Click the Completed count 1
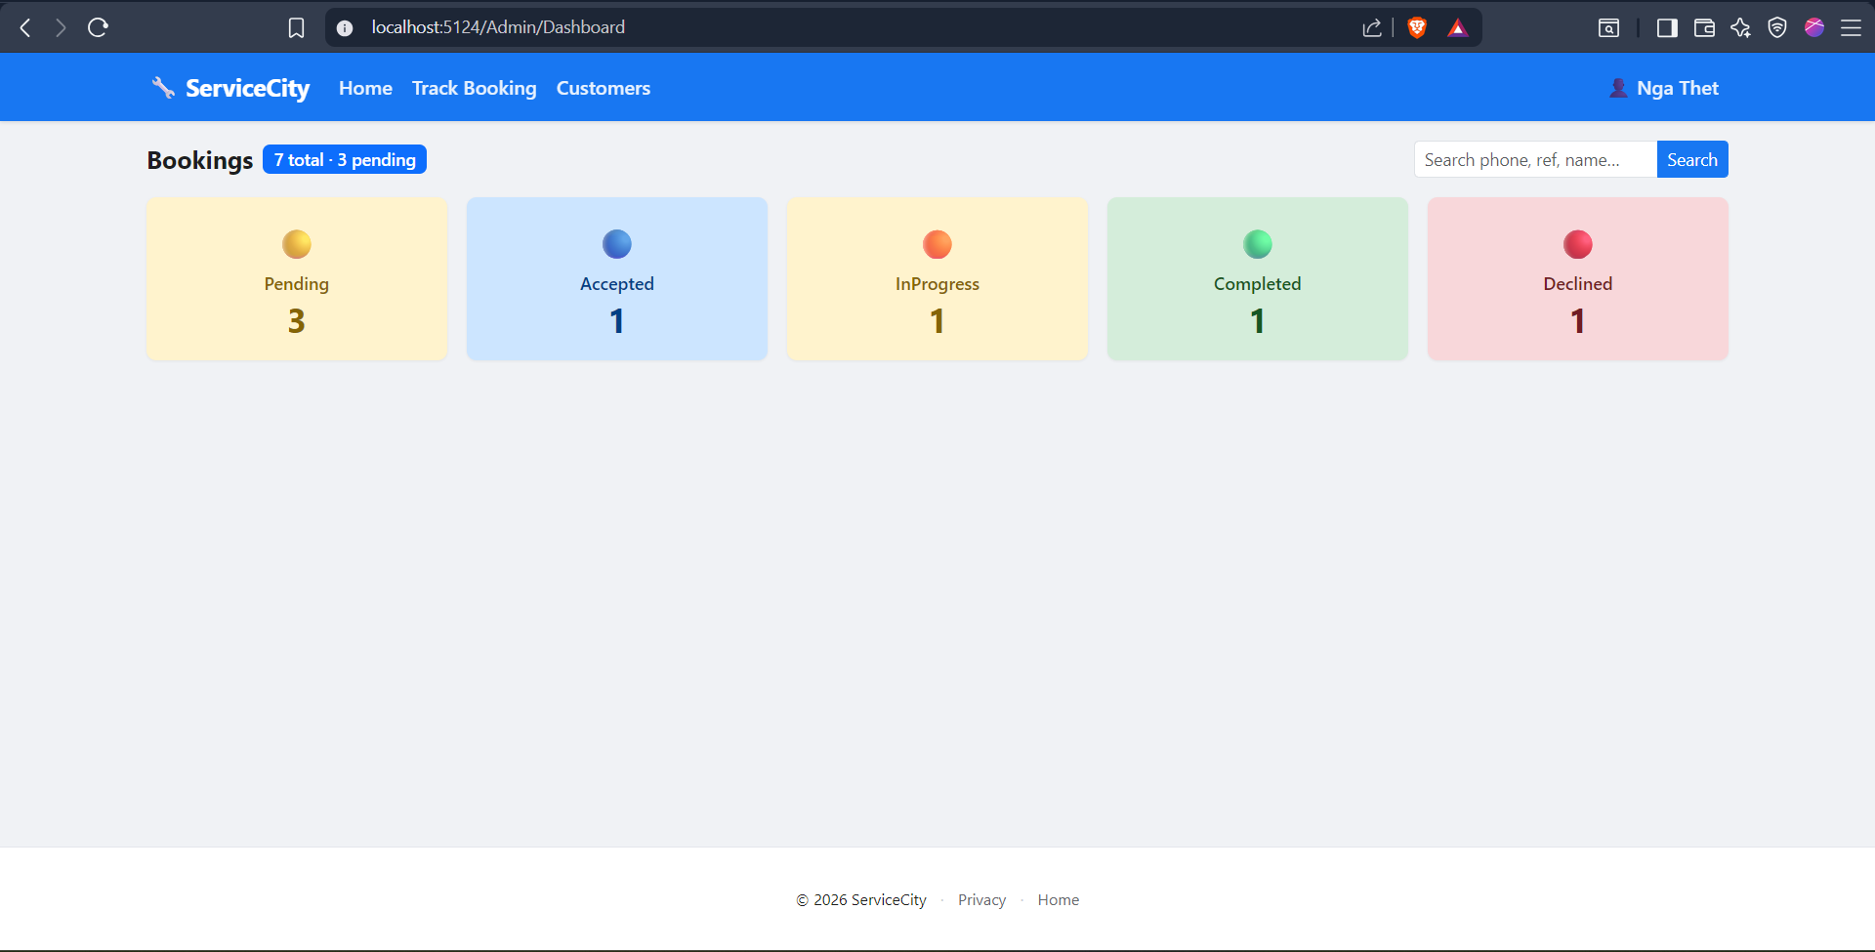 [x=1258, y=321]
